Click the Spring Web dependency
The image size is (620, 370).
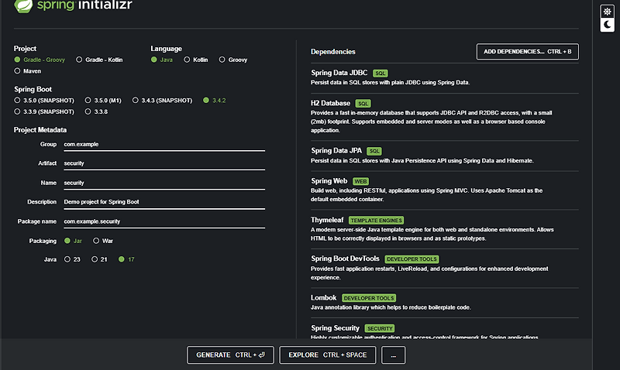(x=444, y=190)
